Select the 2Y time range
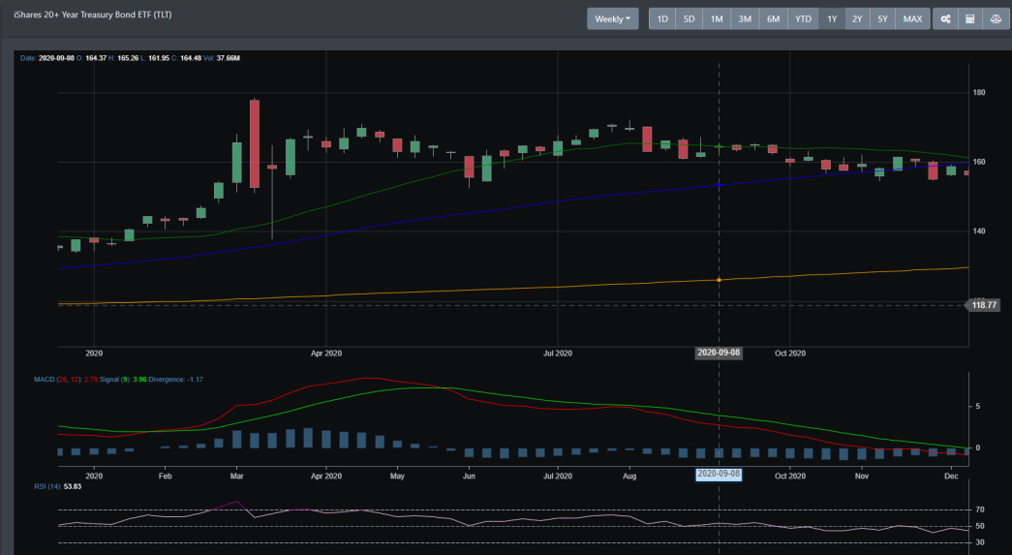The width and height of the screenshot is (1012, 555). pyautogui.click(x=857, y=18)
